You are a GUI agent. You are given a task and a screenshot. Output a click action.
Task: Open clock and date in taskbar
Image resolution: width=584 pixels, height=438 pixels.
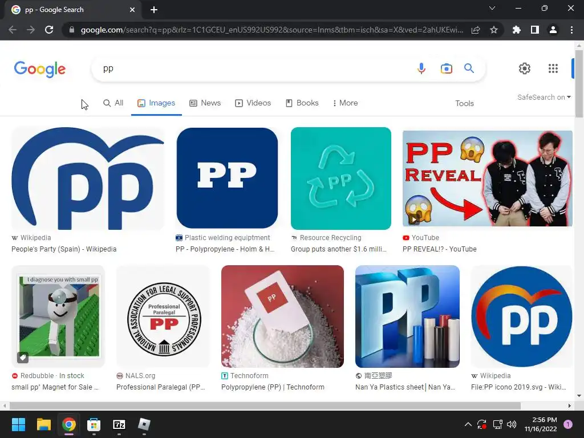pyautogui.click(x=541, y=424)
